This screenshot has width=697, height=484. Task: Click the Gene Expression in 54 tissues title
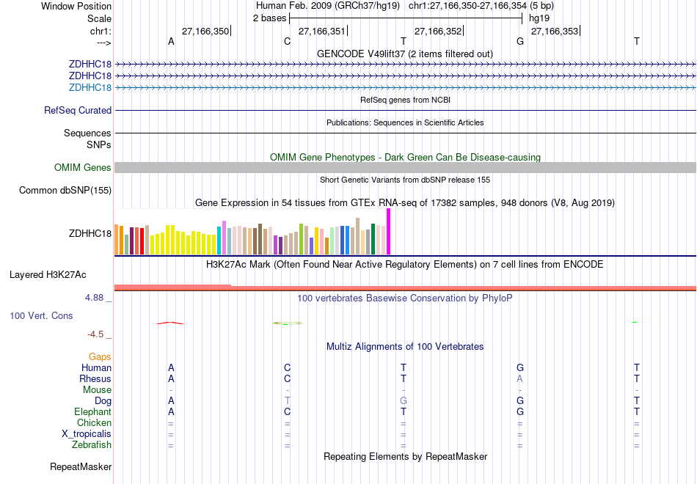405,202
